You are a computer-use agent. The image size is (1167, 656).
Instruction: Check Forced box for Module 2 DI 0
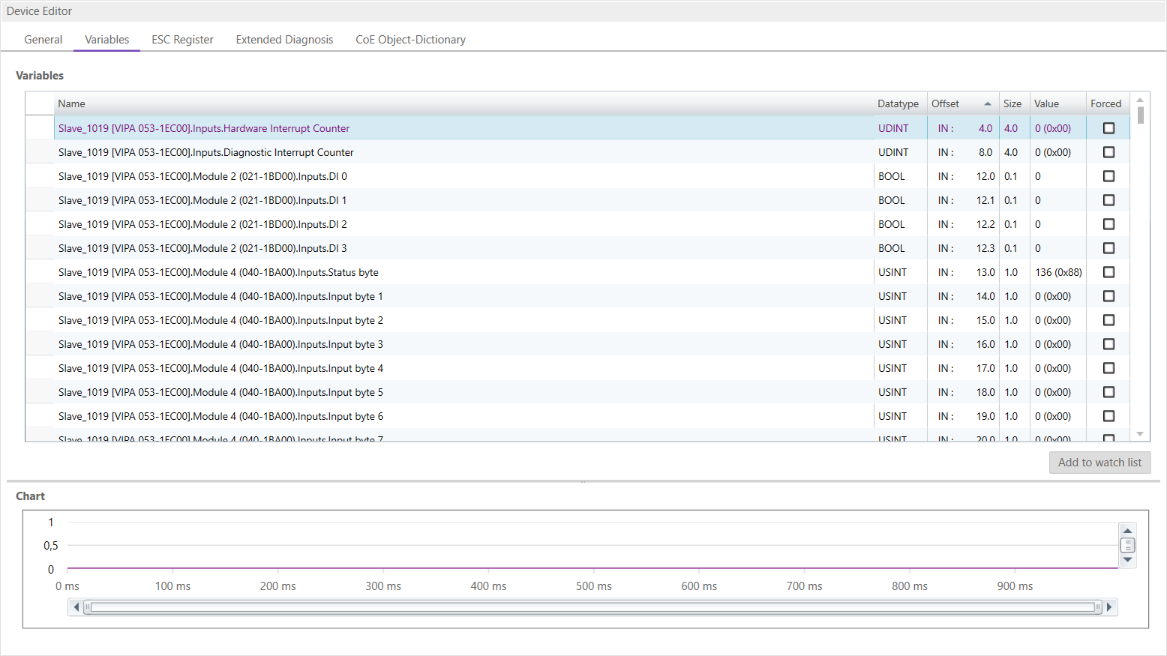[1108, 176]
